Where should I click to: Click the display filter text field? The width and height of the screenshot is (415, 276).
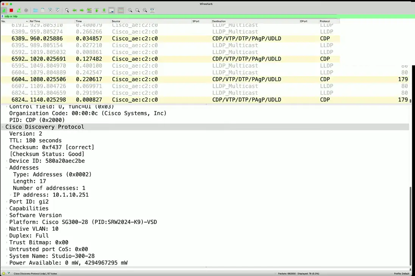coord(189,16)
